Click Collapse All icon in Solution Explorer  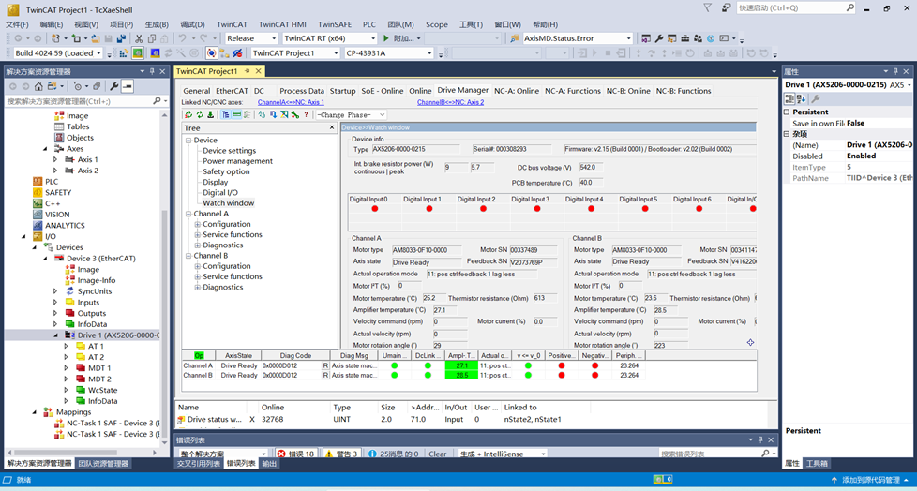click(98, 86)
